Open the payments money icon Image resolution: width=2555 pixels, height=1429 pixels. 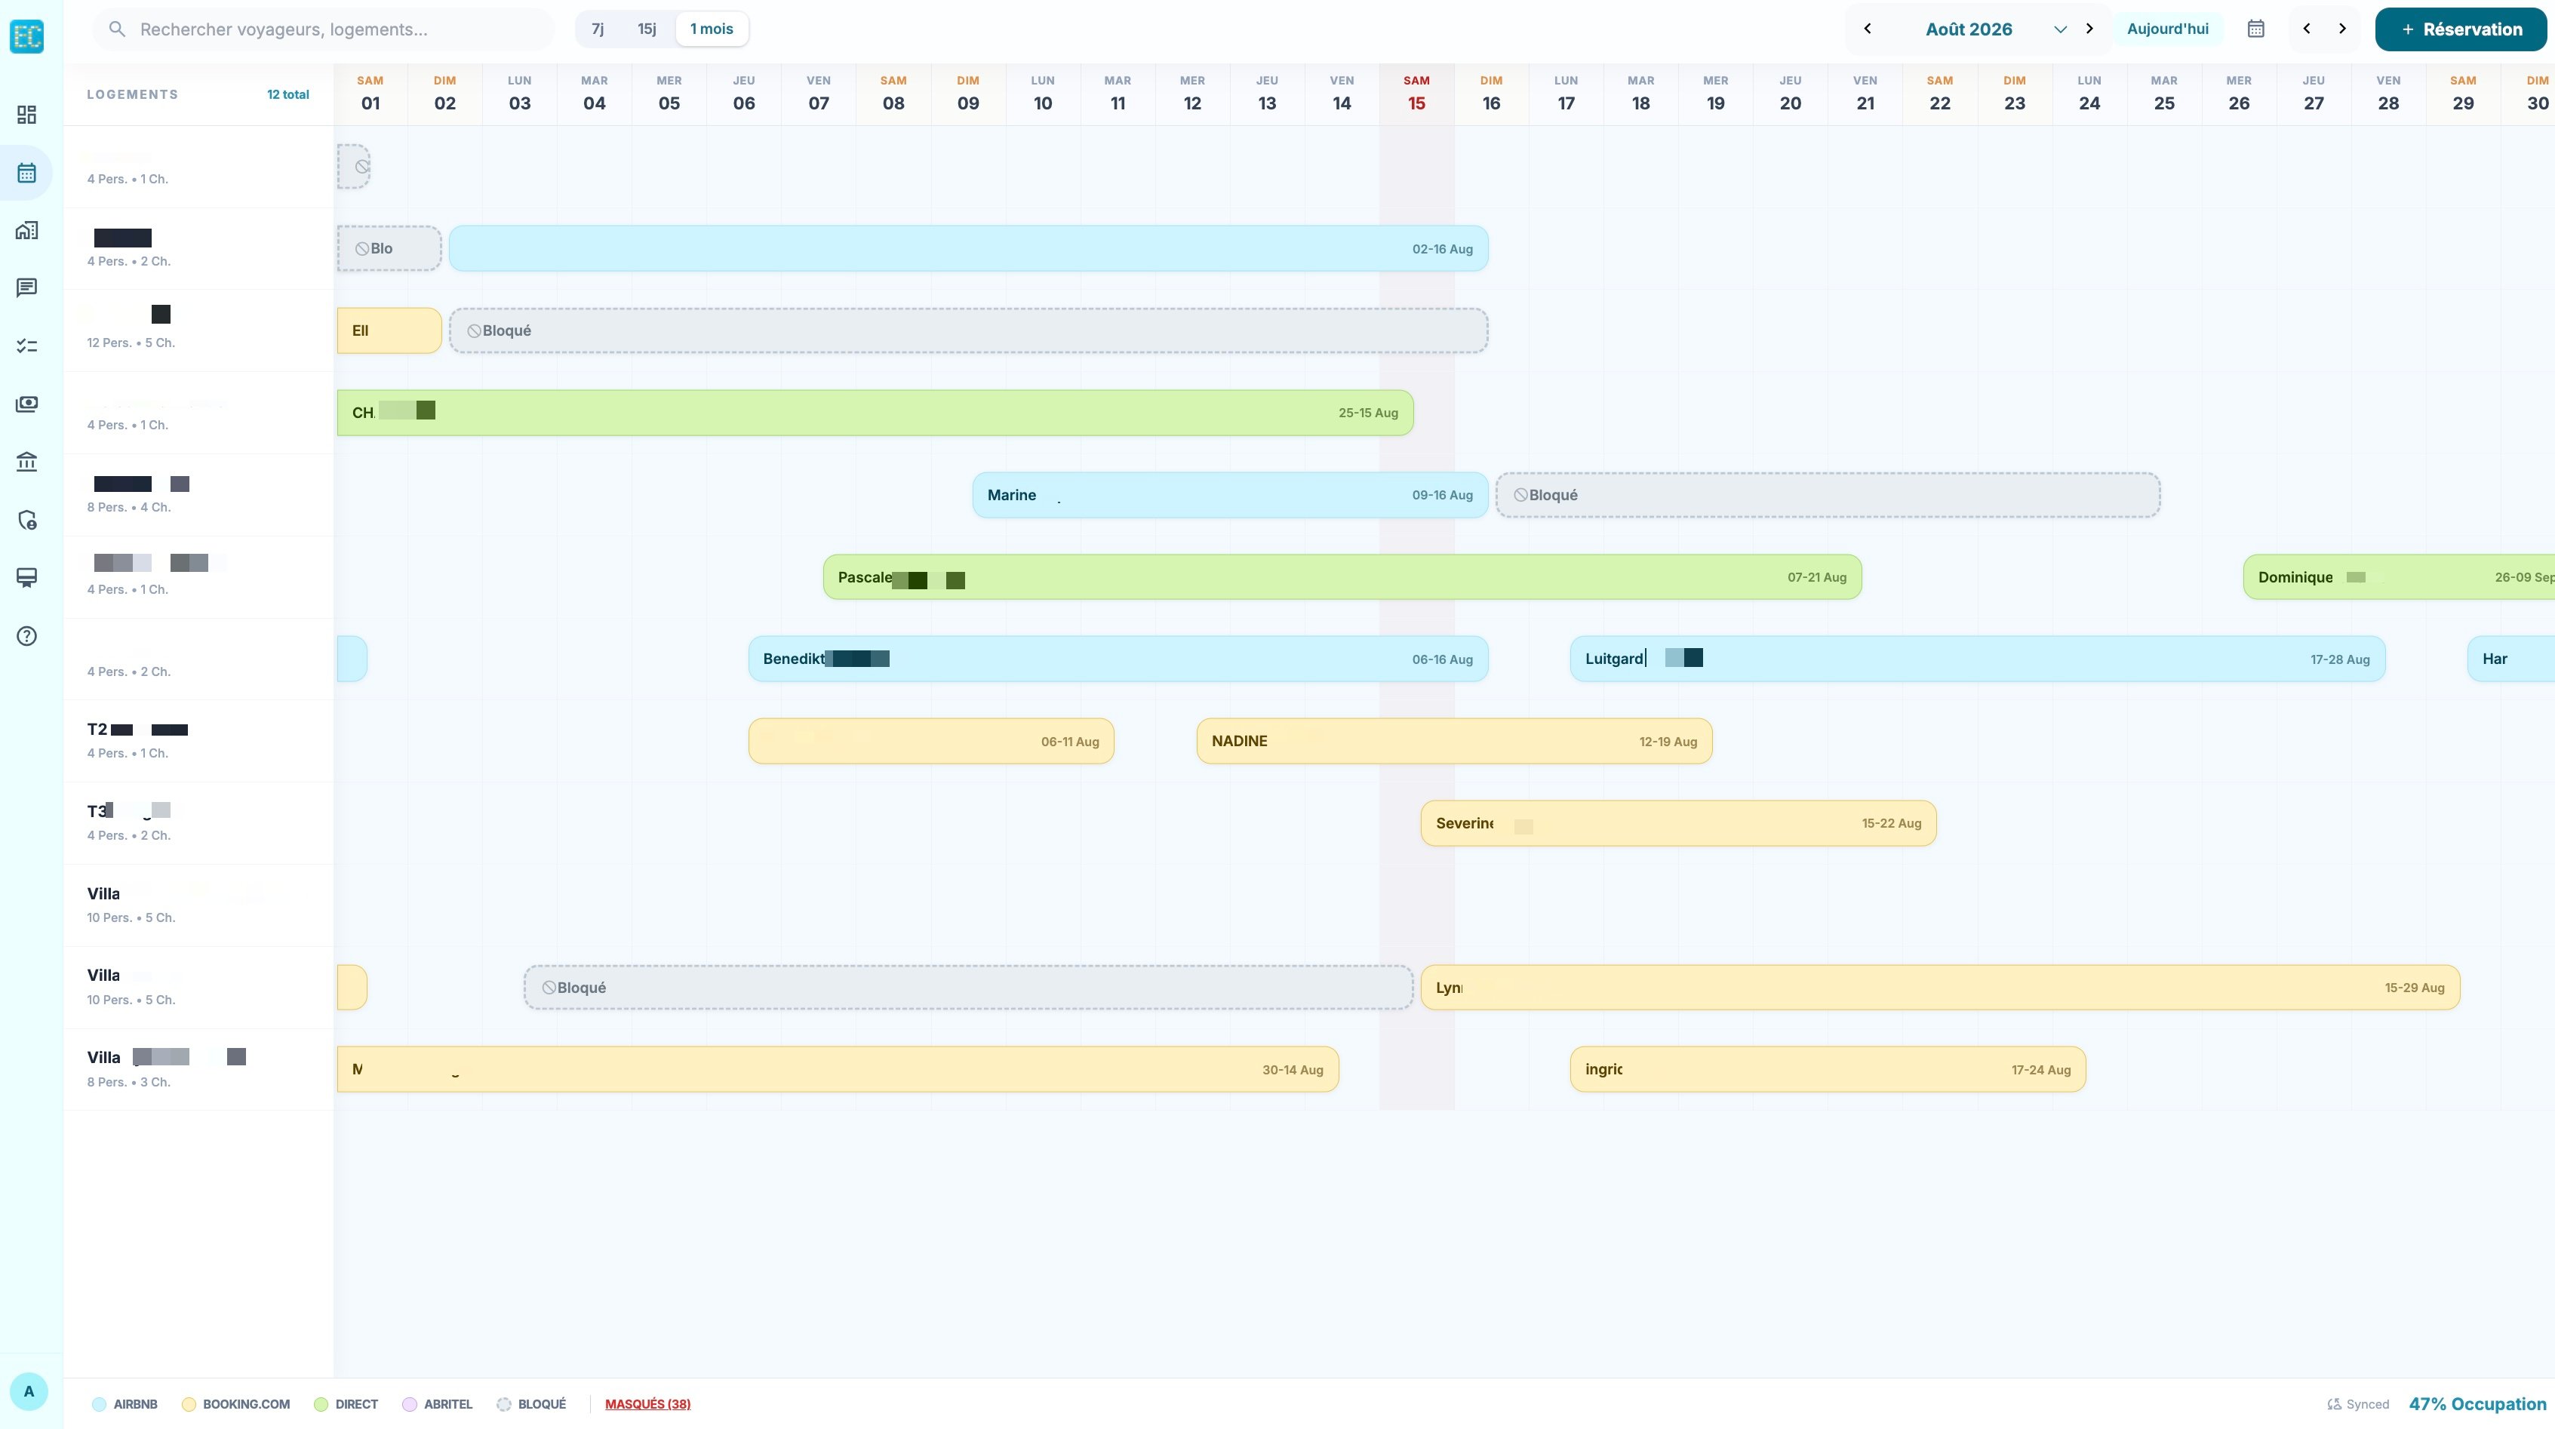tap(26, 404)
